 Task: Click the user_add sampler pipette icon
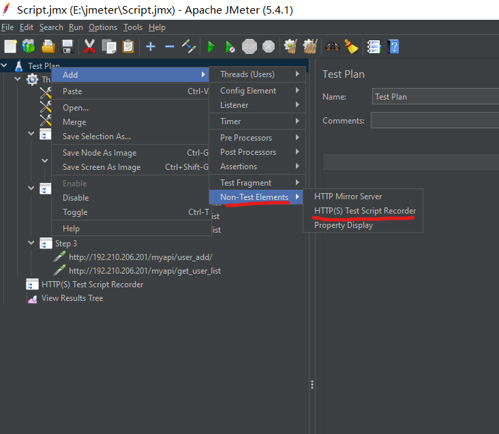coord(59,257)
